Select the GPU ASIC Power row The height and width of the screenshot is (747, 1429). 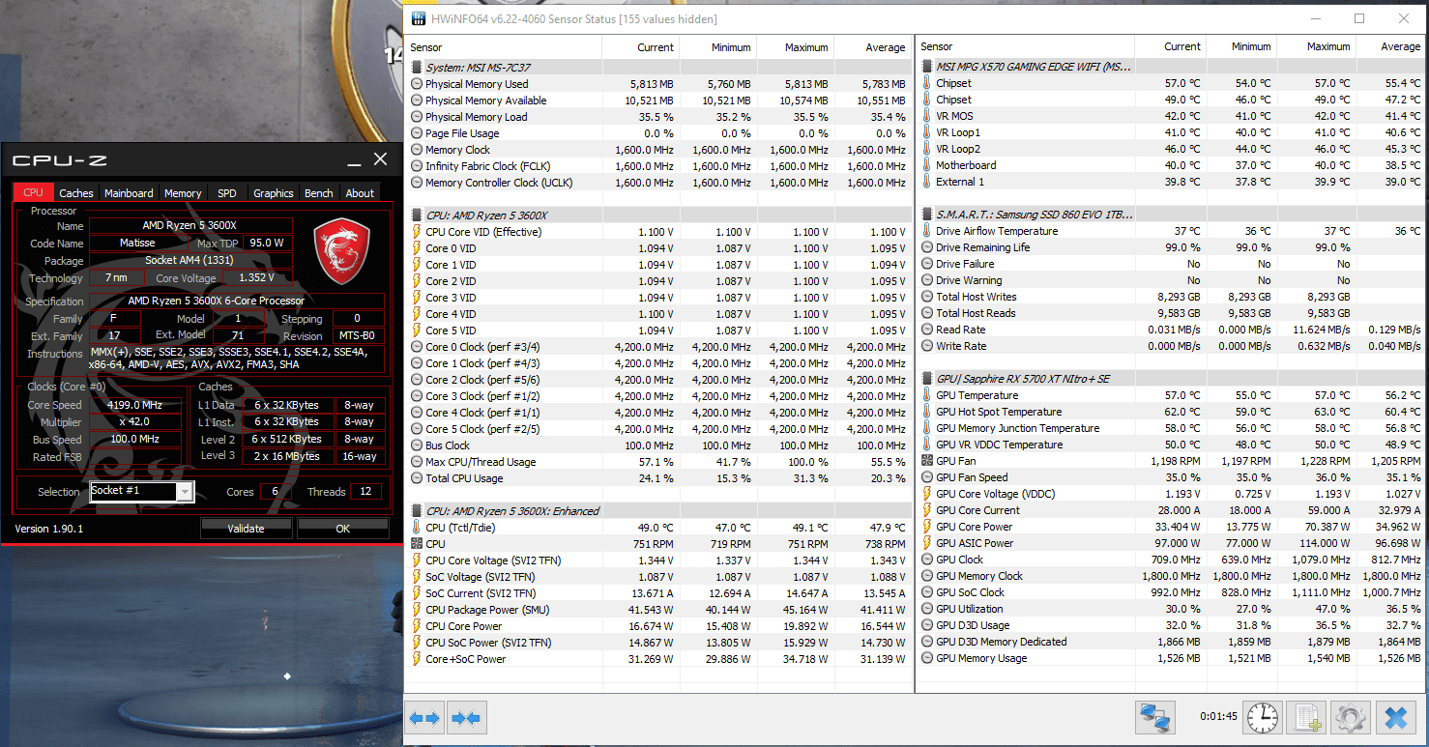coord(1172,543)
